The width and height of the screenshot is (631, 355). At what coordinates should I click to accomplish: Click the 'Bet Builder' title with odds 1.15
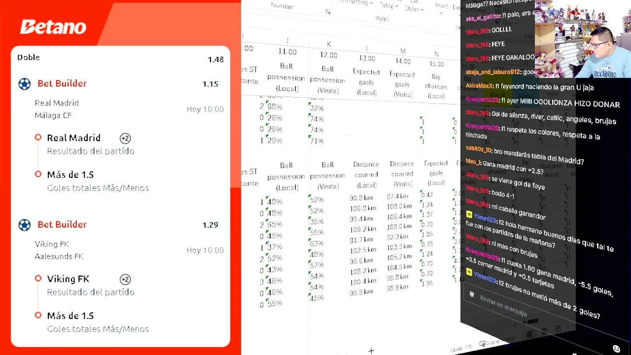click(x=62, y=84)
